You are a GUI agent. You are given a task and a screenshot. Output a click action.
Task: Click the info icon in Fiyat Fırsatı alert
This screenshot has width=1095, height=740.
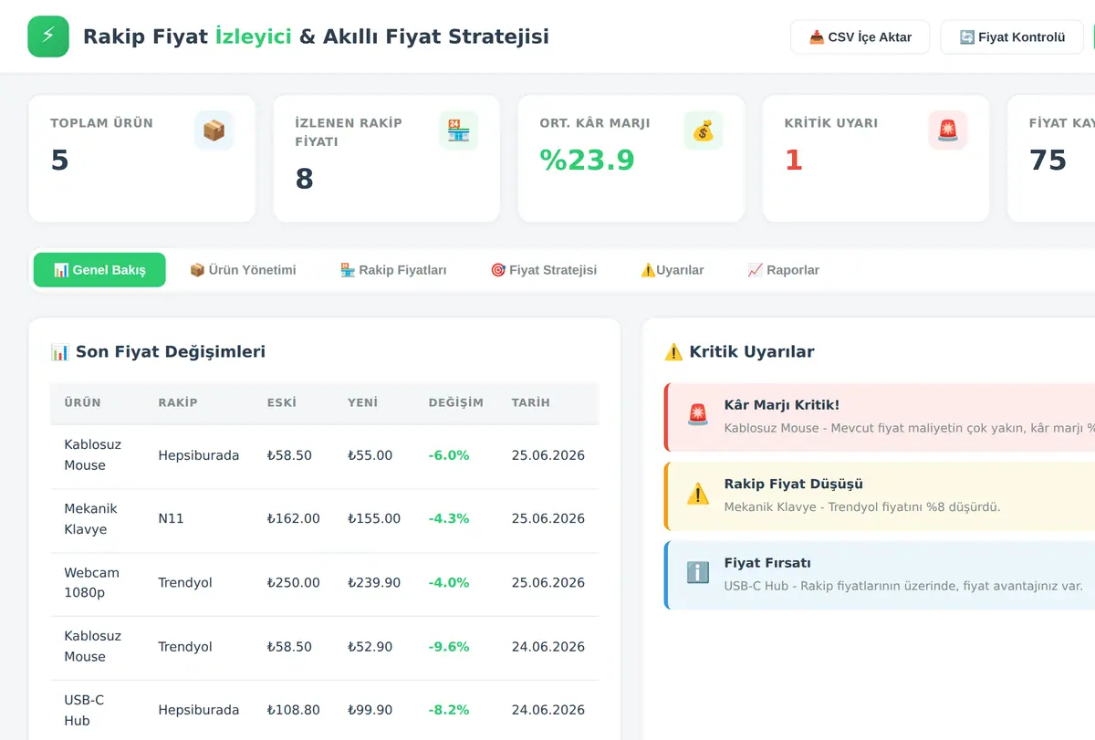697,573
